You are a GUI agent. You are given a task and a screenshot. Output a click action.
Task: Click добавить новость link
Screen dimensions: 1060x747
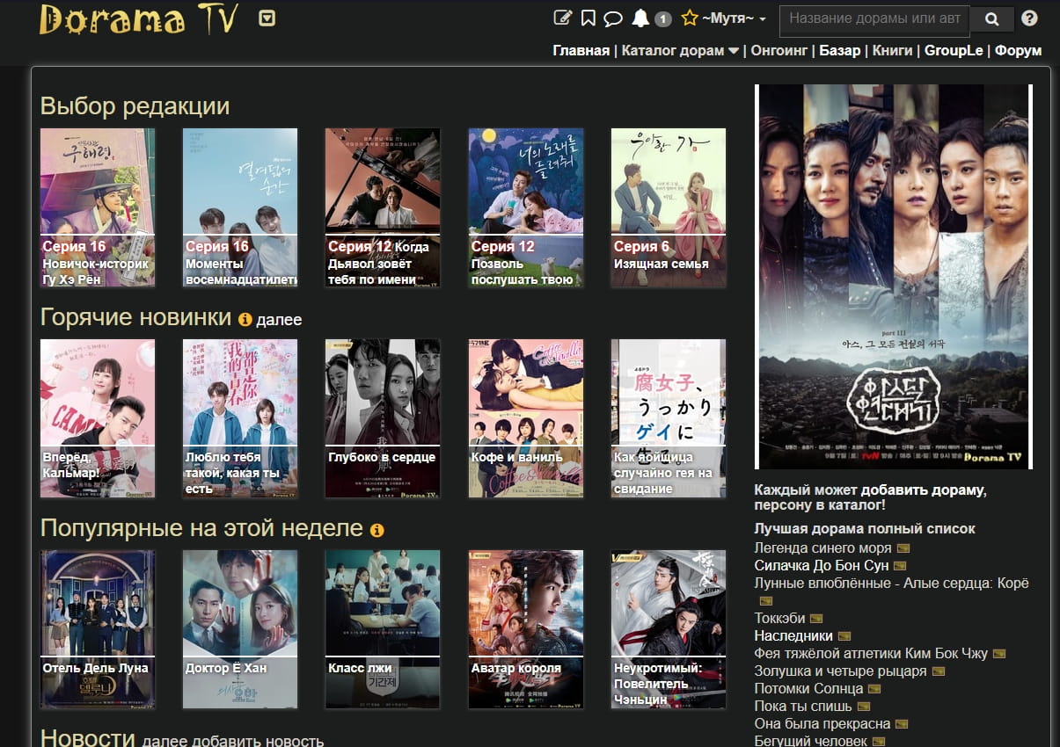point(257,741)
